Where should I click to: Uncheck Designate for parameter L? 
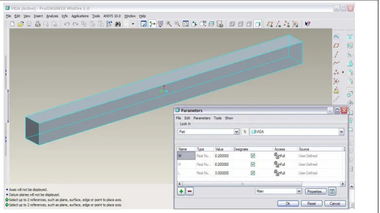[253, 173]
